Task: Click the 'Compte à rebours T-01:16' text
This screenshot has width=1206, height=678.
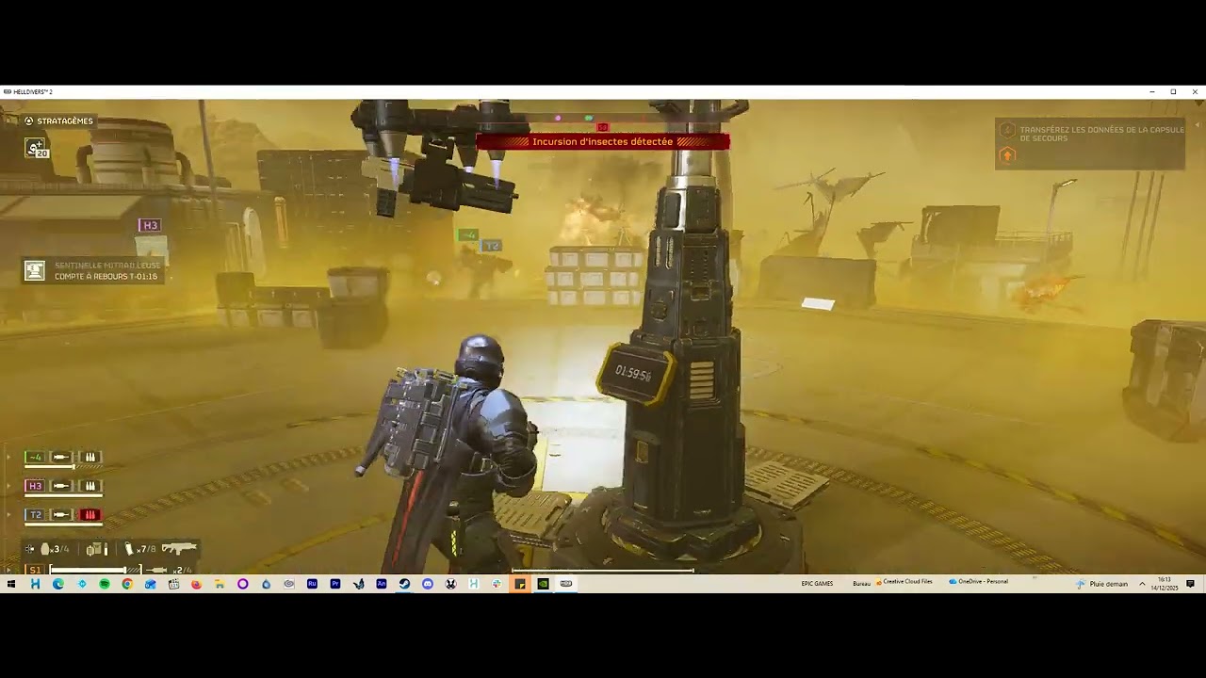Action: click(x=106, y=277)
